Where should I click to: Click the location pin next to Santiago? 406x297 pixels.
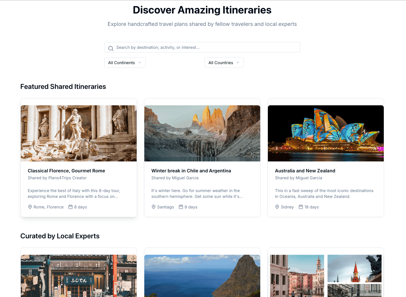(x=153, y=207)
